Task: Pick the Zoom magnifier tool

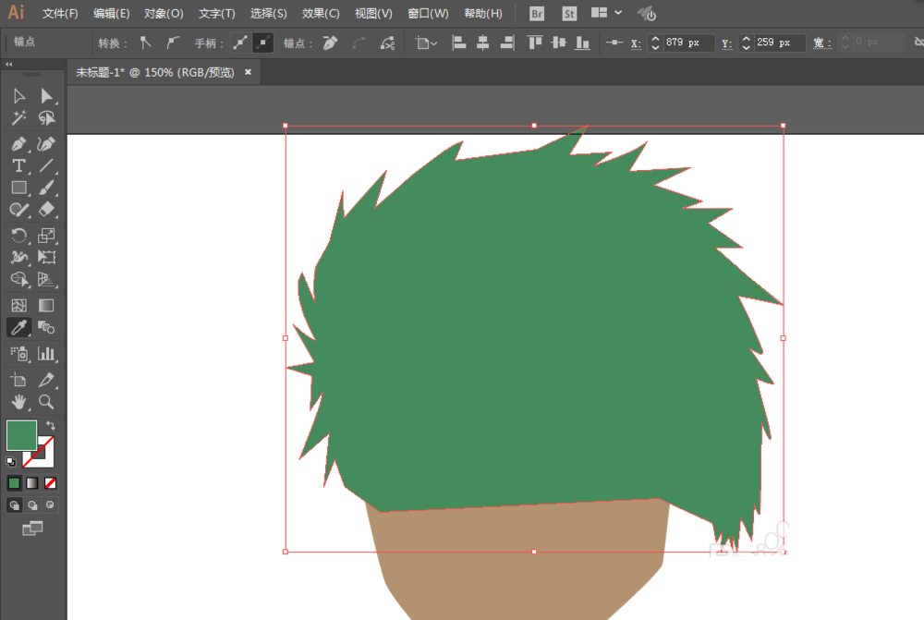Action: tap(46, 402)
